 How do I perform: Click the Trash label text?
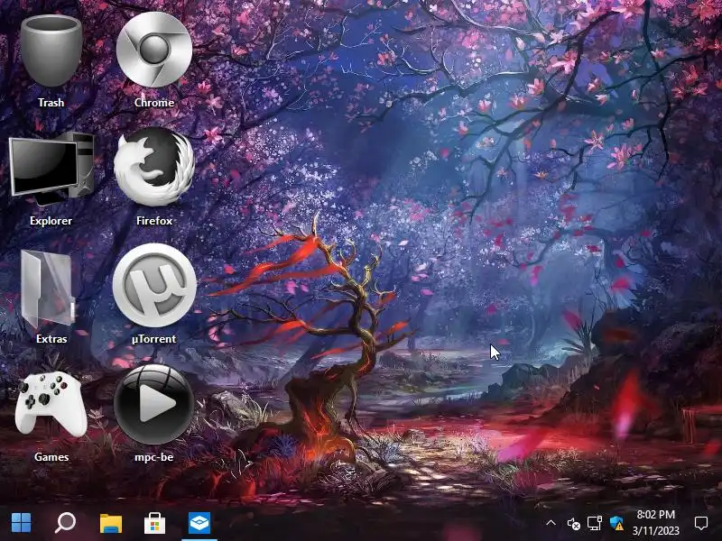pos(51,103)
